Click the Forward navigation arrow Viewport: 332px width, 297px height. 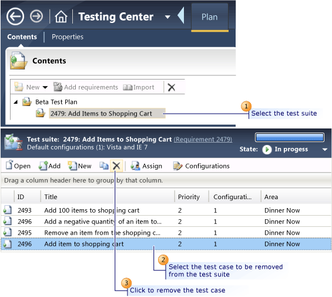pyautogui.click(x=36, y=16)
